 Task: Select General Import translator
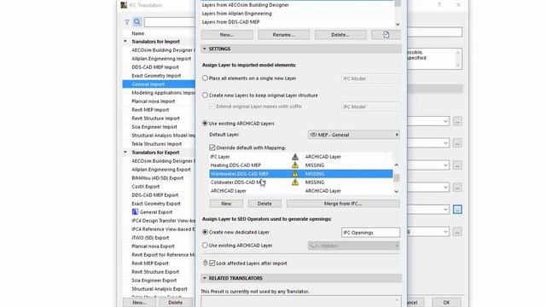159,84
